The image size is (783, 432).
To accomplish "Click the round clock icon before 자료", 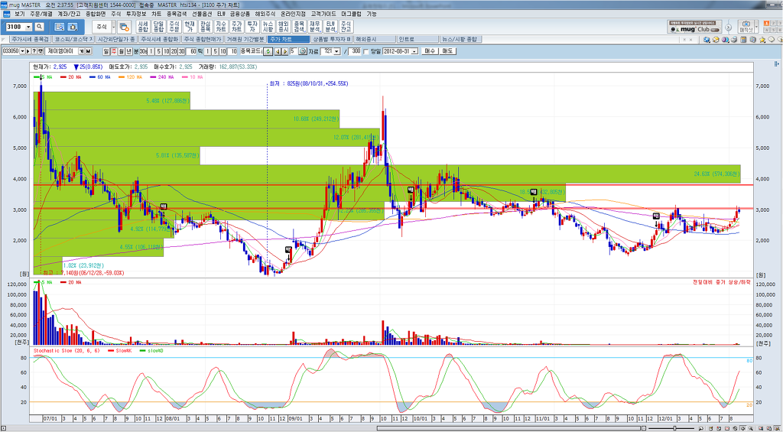I will pos(303,51).
